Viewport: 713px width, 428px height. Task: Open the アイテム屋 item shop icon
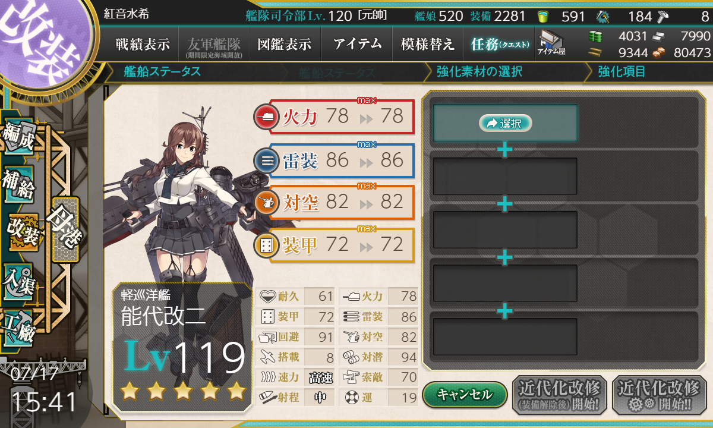pos(551,43)
